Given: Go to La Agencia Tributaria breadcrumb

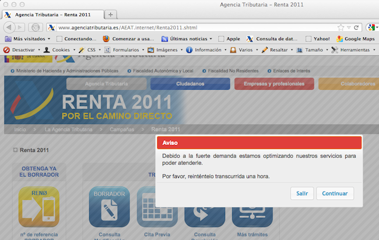Looking at the screenshot, I should [x=68, y=129].
